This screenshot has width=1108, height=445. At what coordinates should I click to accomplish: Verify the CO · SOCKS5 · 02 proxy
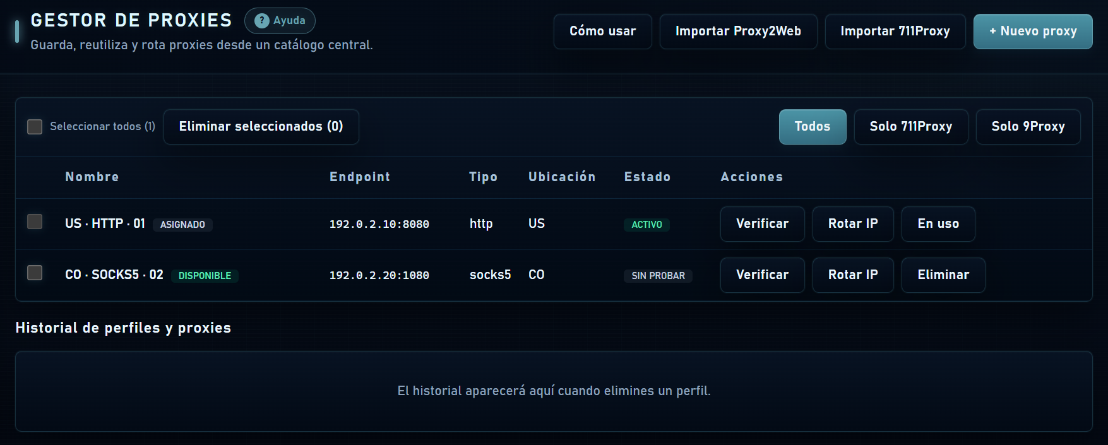(x=763, y=275)
